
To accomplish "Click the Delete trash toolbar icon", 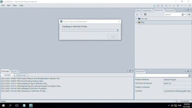I will (178, 5).
